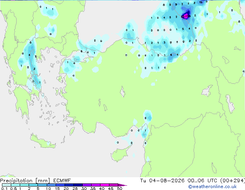Screen dimensions: 245x190
Task: Pick the legend swatch between 15 and 20
Action: [60, 185]
